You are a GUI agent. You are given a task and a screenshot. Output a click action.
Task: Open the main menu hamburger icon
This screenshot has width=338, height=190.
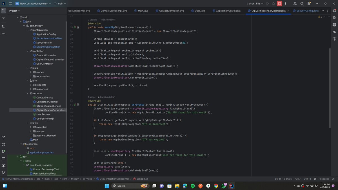pos(10,4)
